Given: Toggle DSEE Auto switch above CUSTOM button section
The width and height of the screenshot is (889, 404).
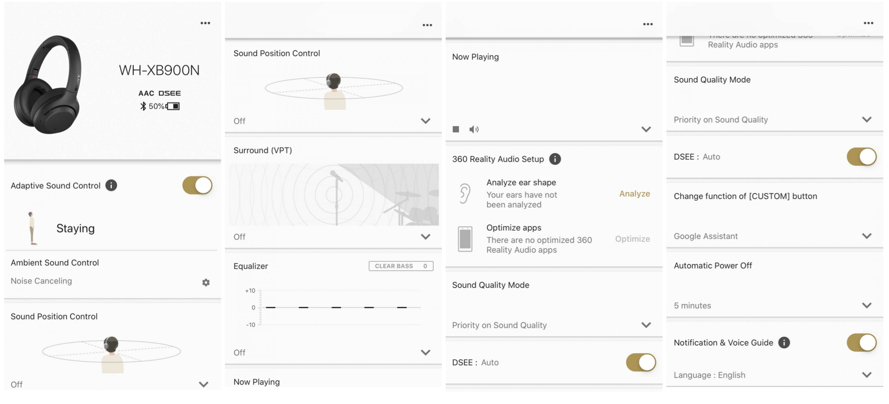Looking at the screenshot, I should (862, 157).
